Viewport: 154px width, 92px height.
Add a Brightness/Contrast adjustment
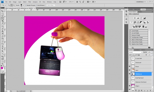pos(135,18)
